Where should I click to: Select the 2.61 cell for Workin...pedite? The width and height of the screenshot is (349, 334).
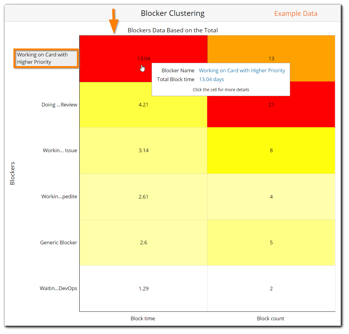[143, 196]
